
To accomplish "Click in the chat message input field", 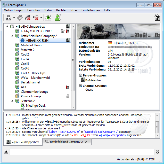I will coord(82,152).
